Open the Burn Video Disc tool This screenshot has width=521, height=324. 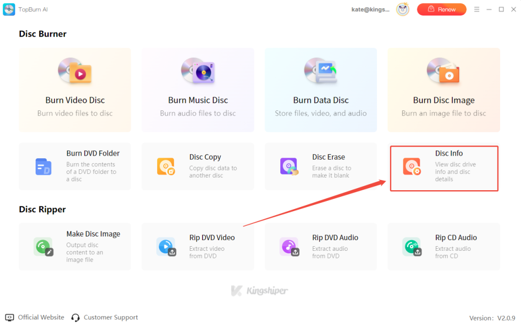(x=75, y=90)
